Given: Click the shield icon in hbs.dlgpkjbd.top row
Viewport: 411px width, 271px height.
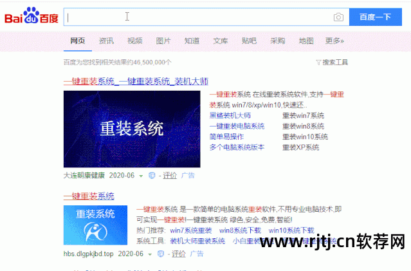Looking at the screenshot, I should [x=161, y=254].
